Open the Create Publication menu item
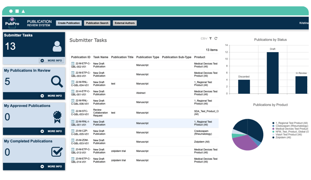The height and width of the screenshot is (180, 311). 68,23
